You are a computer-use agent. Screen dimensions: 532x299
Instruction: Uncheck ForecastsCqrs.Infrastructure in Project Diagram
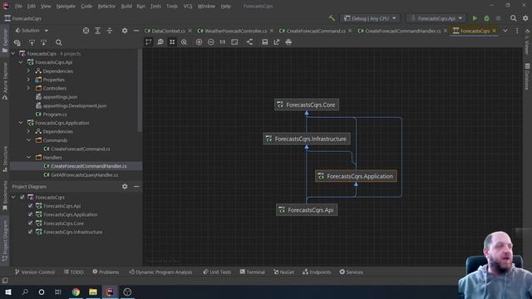30,232
